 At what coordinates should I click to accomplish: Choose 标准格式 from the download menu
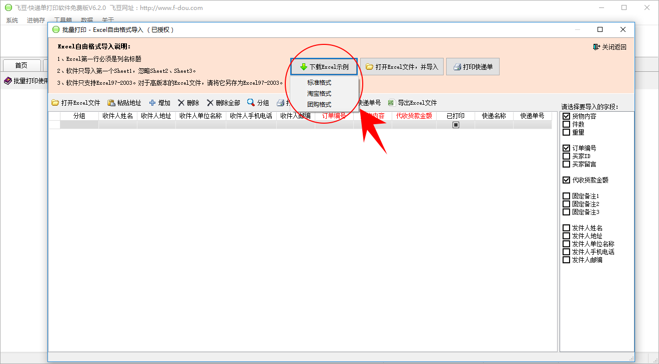pos(319,83)
